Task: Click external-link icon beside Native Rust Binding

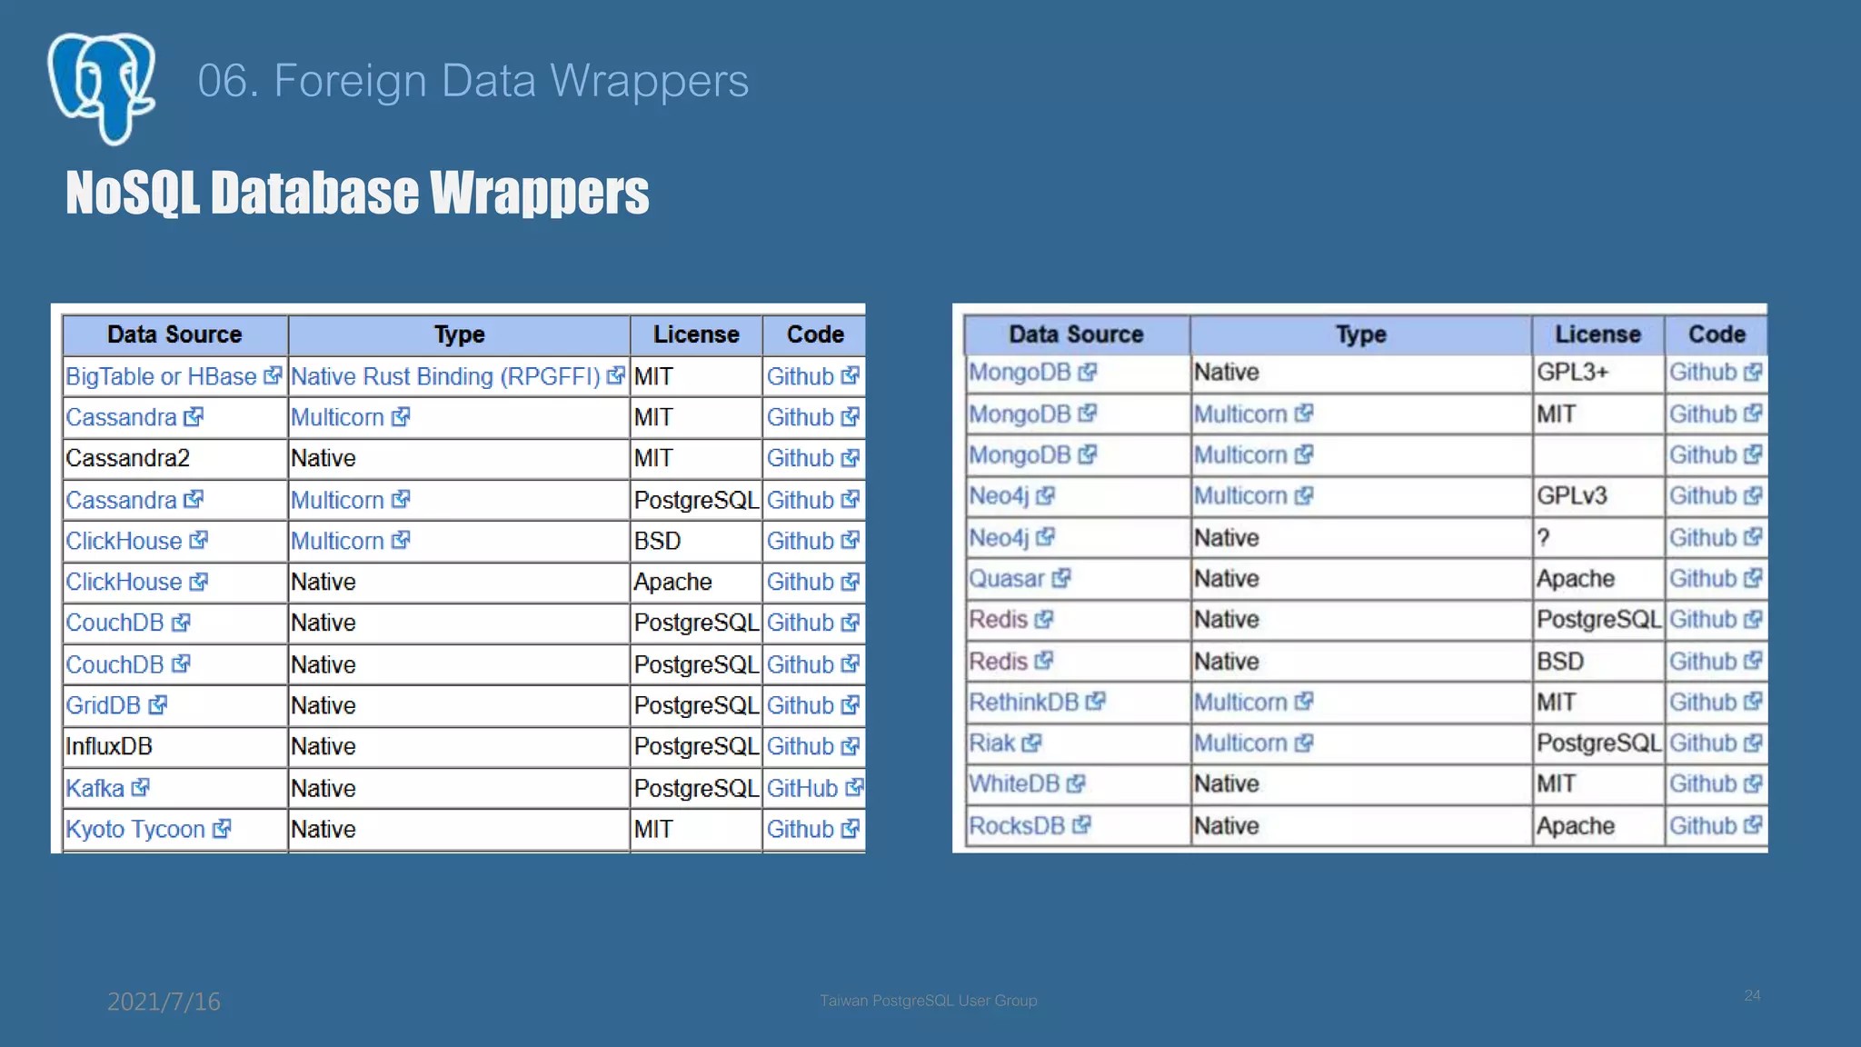Action: [616, 375]
